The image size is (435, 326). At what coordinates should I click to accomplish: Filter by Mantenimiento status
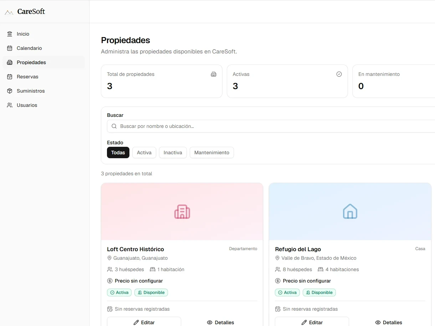(x=212, y=152)
